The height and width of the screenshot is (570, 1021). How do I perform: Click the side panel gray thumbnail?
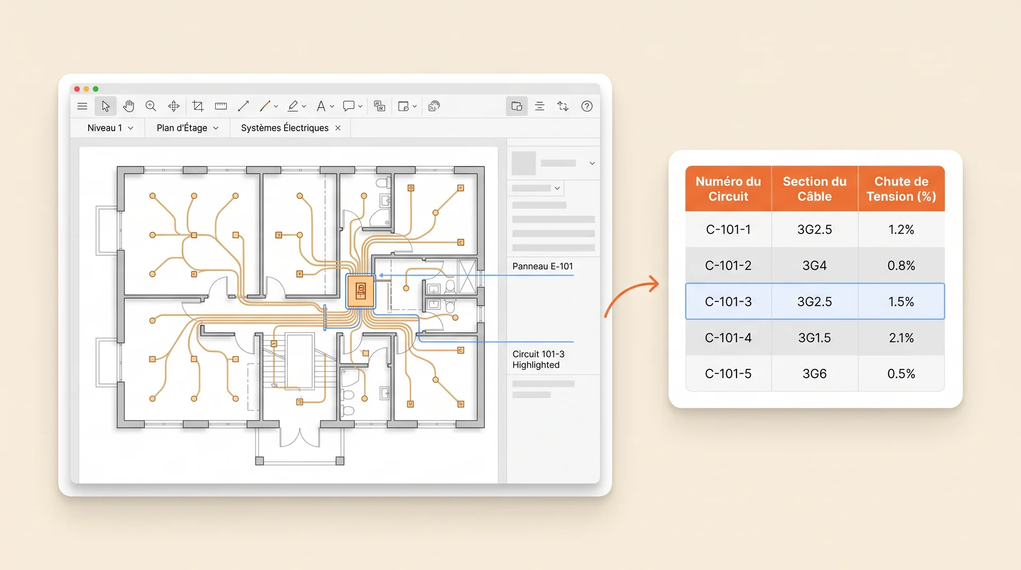click(x=524, y=163)
